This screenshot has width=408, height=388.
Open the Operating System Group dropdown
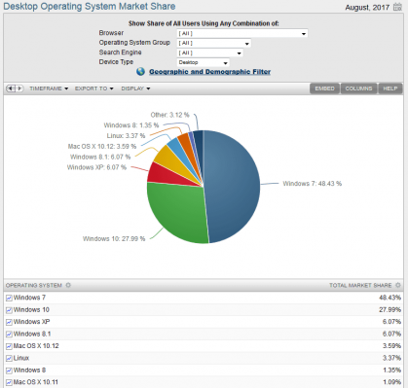(x=214, y=43)
